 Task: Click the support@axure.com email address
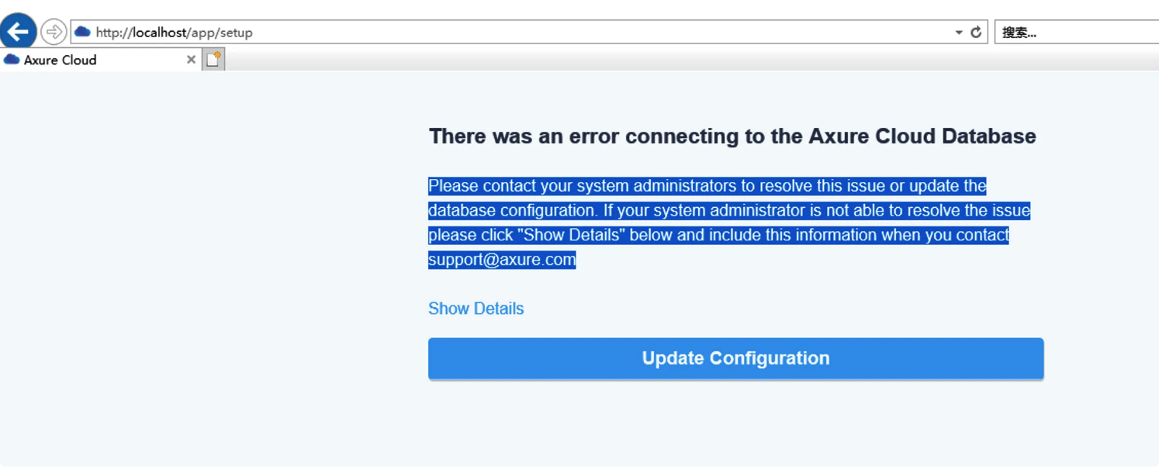pyautogui.click(x=502, y=260)
